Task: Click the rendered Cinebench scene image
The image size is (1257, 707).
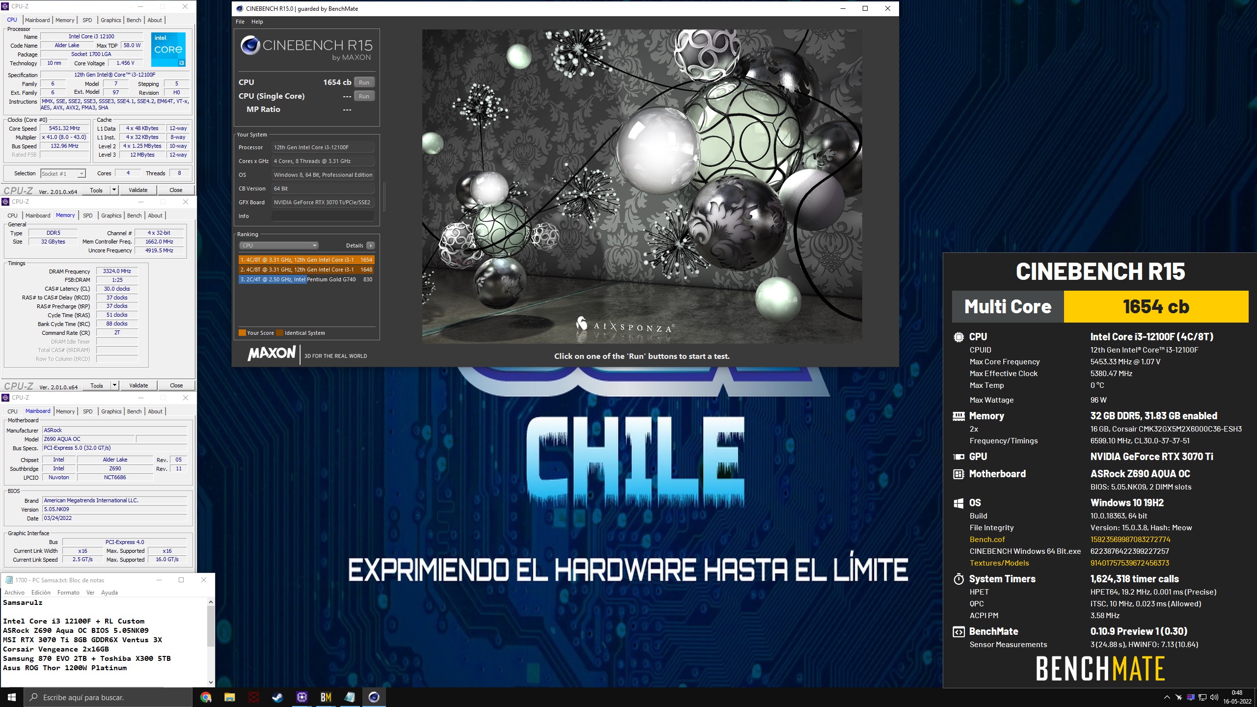Action: (x=642, y=186)
